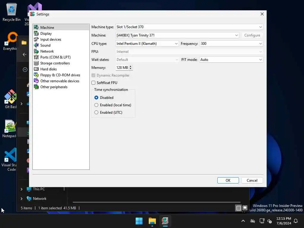304x228 pixels.
Task: Decrease memory with down arrow
Action: click(x=131, y=69)
